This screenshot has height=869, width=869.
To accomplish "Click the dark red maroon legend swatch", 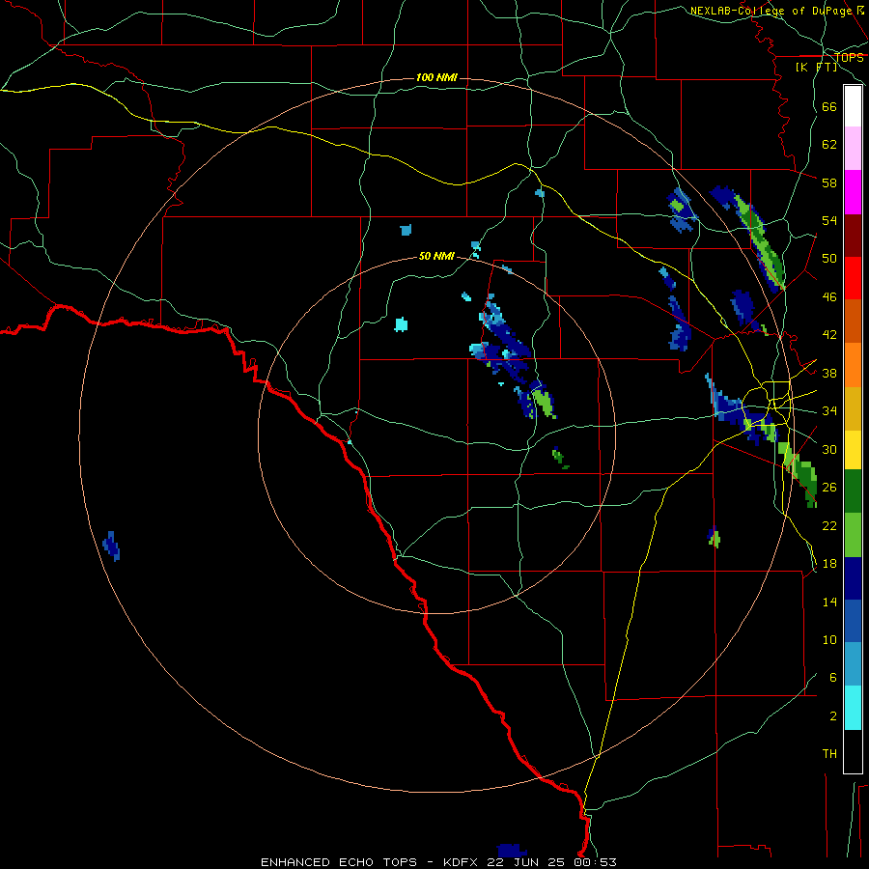I will 853,236.
